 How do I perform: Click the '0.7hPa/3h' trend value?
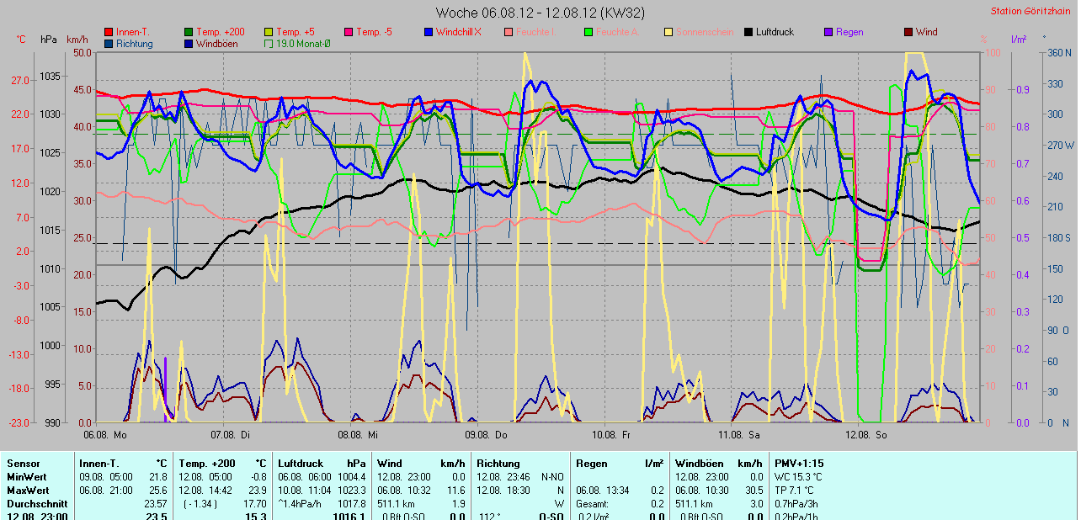click(x=796, y=503)
